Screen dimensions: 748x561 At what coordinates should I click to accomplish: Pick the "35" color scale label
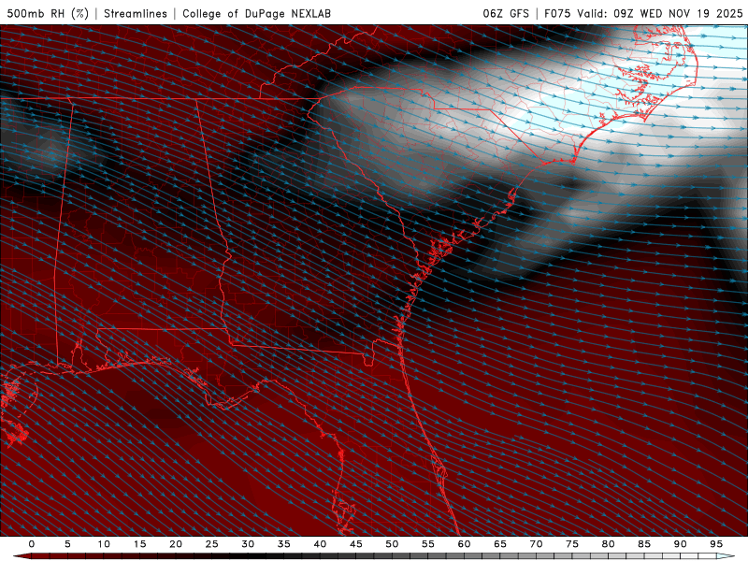pos(283,544)
